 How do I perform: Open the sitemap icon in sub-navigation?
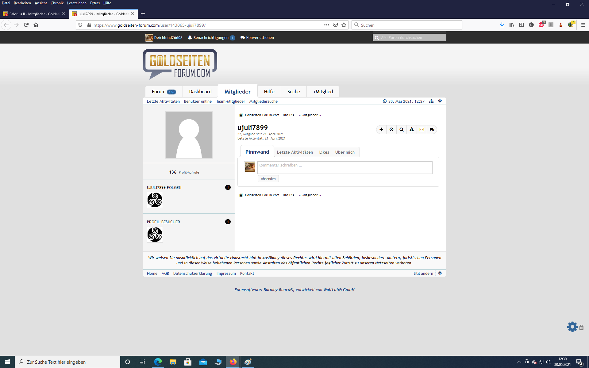pyautogui.click(x=431, y=101)
